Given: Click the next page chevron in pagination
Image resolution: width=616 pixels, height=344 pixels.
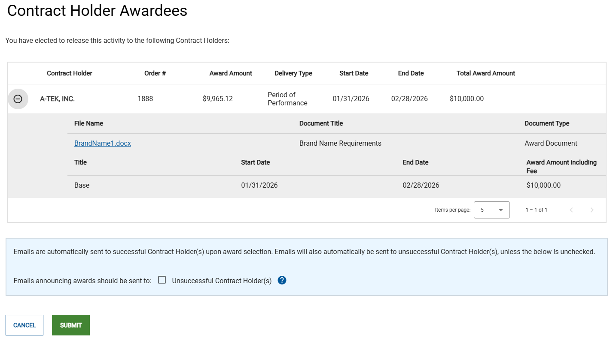Looking at the screenshot, I should click(592, 210).
